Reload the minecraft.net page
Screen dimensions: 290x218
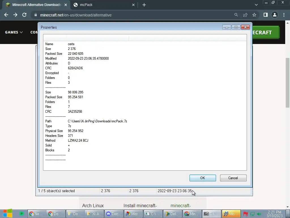[24, 15]
